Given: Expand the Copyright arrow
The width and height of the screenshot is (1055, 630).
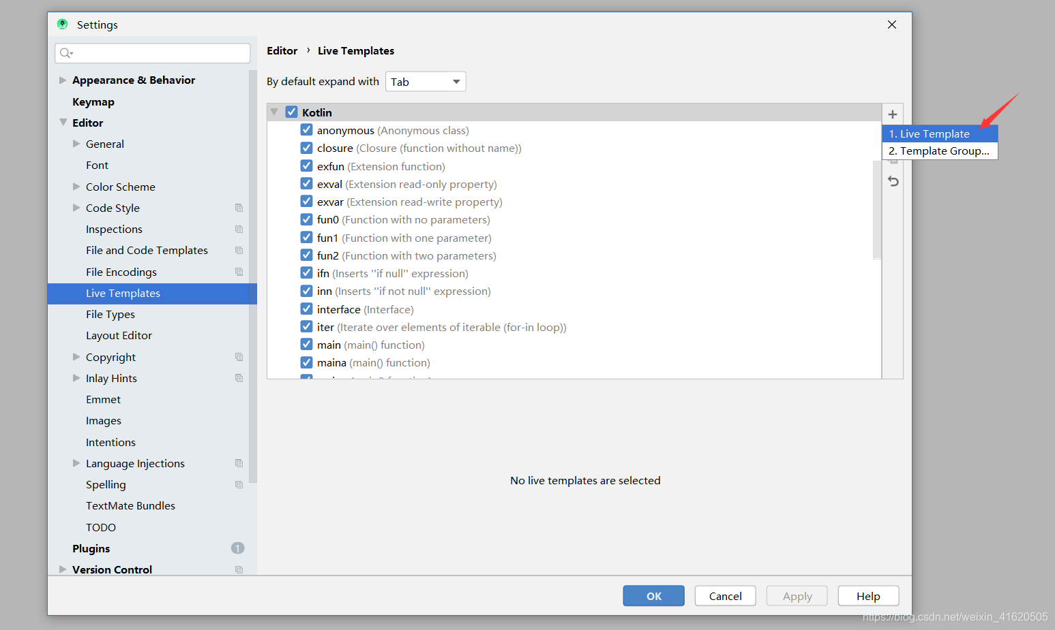Looking at the screenshot, I should pos(76,357).
